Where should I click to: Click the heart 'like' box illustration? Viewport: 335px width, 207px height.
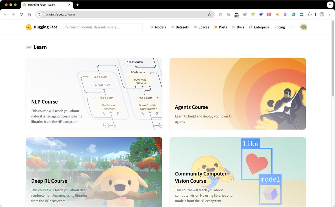(x=256, y=159)
